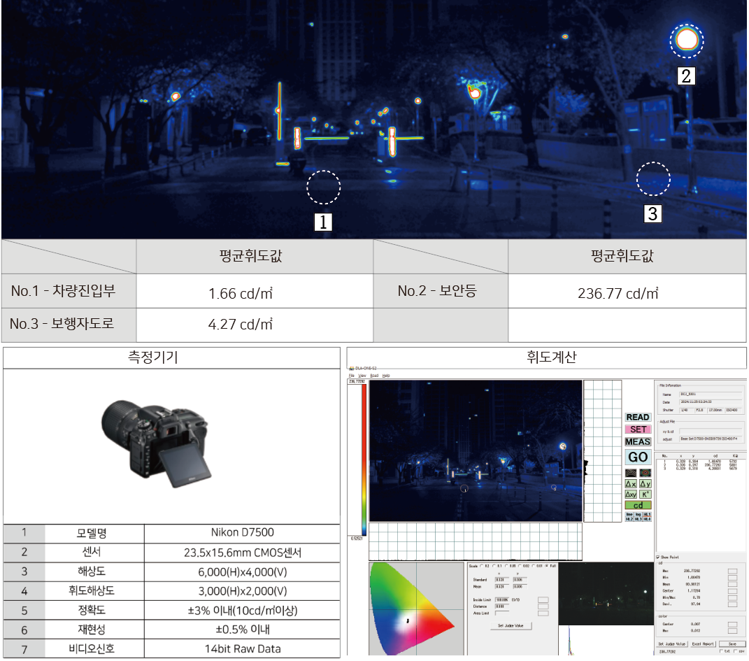The image size is (749, 661).
Task: Click the File Information Date field
Action: [711, 402]
